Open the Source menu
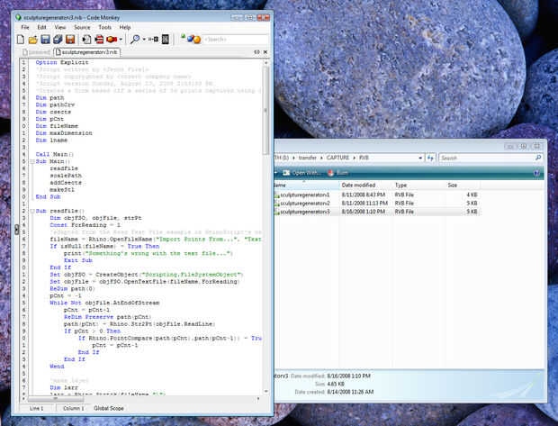 (82, 27)
